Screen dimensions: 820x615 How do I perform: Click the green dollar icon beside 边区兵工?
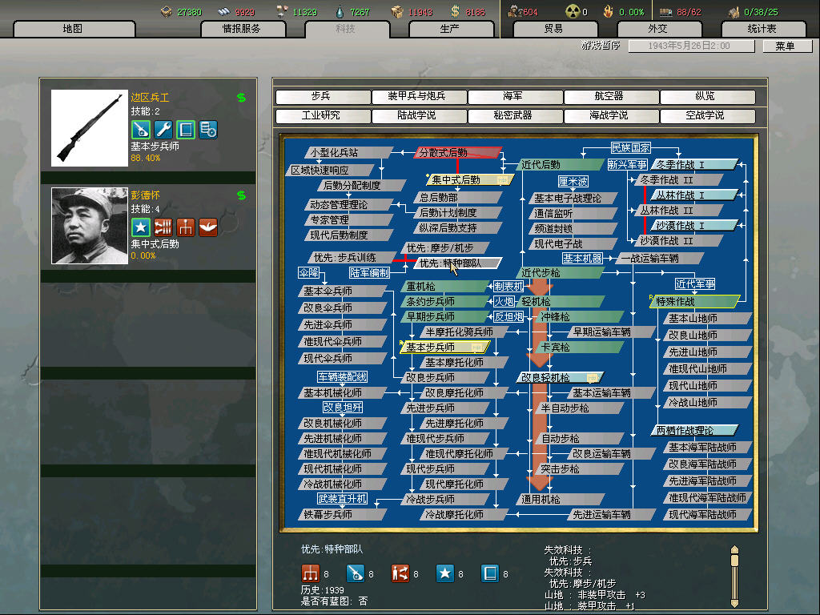pos(241,98)
